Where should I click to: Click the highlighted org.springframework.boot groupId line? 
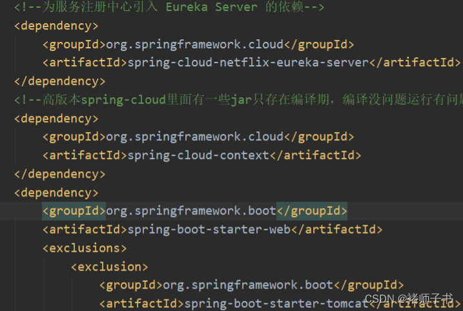194,211
